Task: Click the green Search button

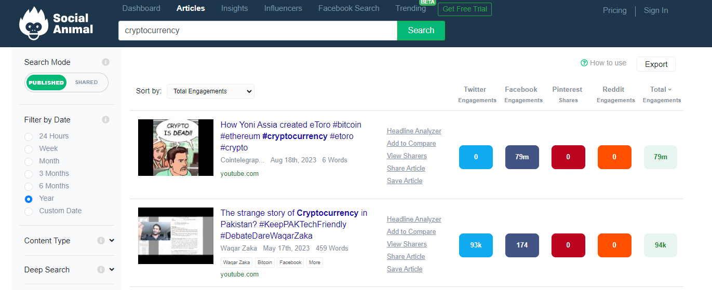Action: [421, 31]
